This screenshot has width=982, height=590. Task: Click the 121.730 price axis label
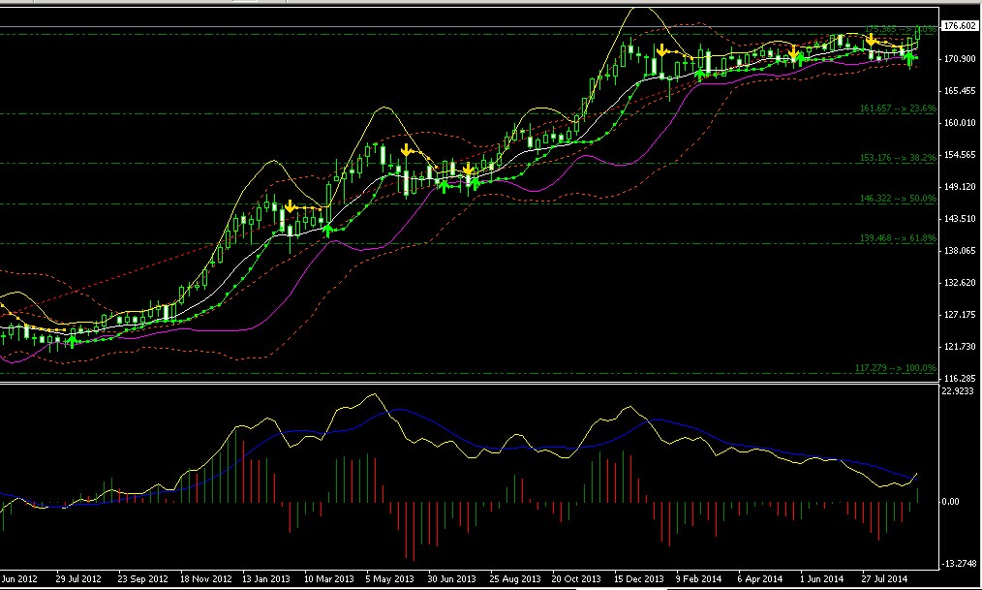coord(960,347)
